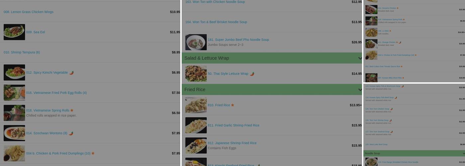Collapse the Noodle Soup section chevron
Image resolution: width=465 pixels, height=166 pixels.
point(464,153)
